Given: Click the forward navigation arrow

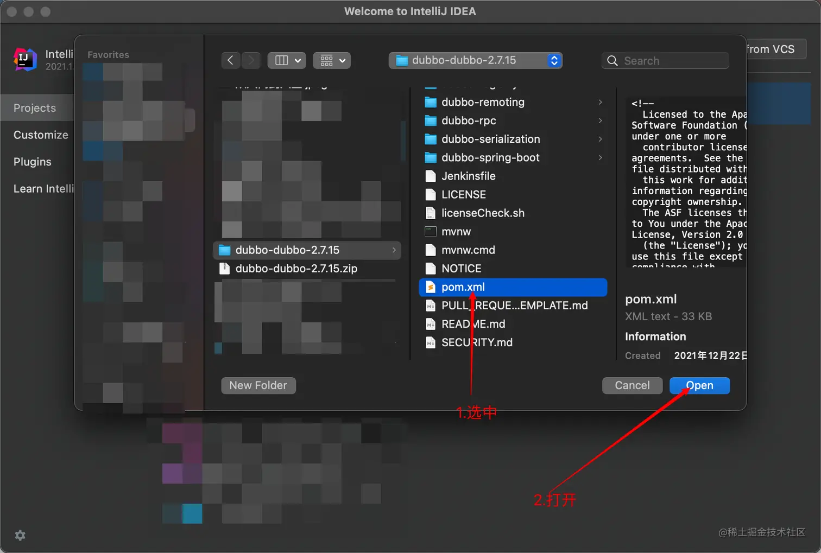Looking at the screenshot, I should (251, 60).
